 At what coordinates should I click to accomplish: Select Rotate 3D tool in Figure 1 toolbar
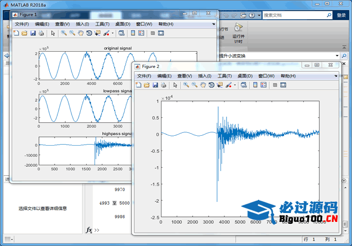(x=89, y=33)
